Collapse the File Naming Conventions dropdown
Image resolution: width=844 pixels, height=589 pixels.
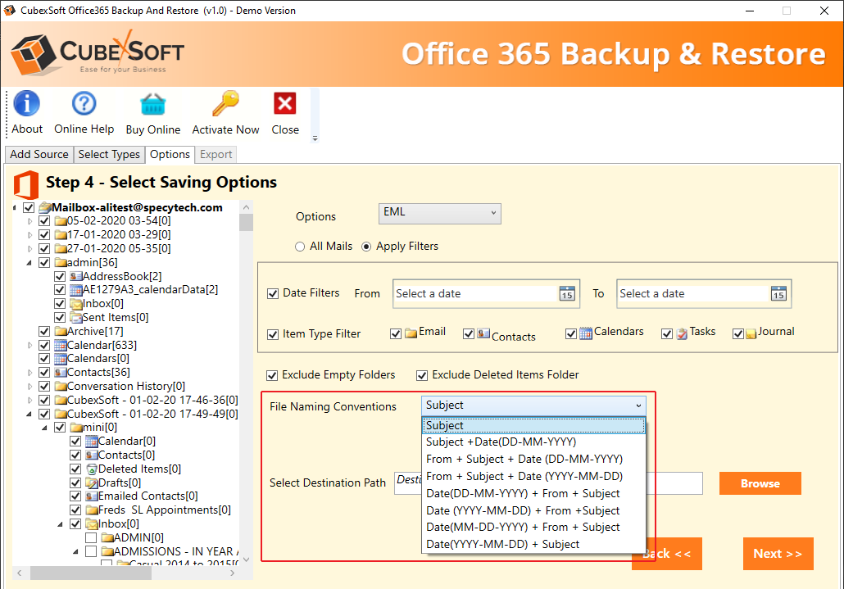(638, 406)
